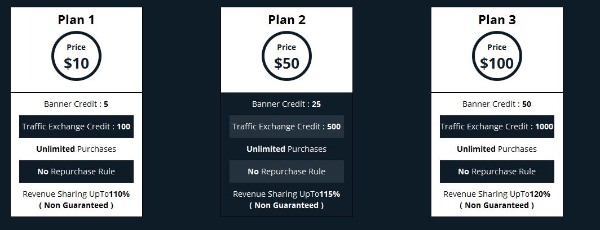Click the Plan 3 heading
Viewport: 600px width, 230px height.
(x=497, y=20)
